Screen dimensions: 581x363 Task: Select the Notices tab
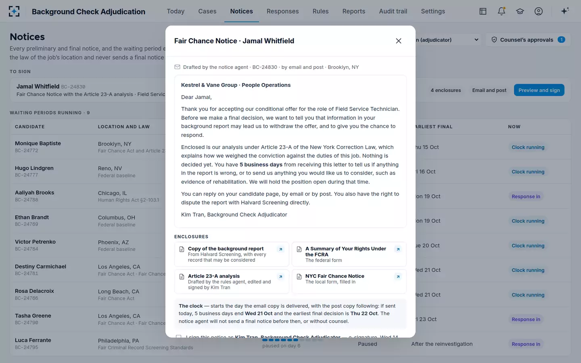pos(242,11)
